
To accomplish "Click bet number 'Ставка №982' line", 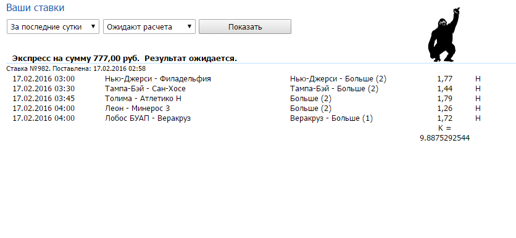I will pos(76,68).
